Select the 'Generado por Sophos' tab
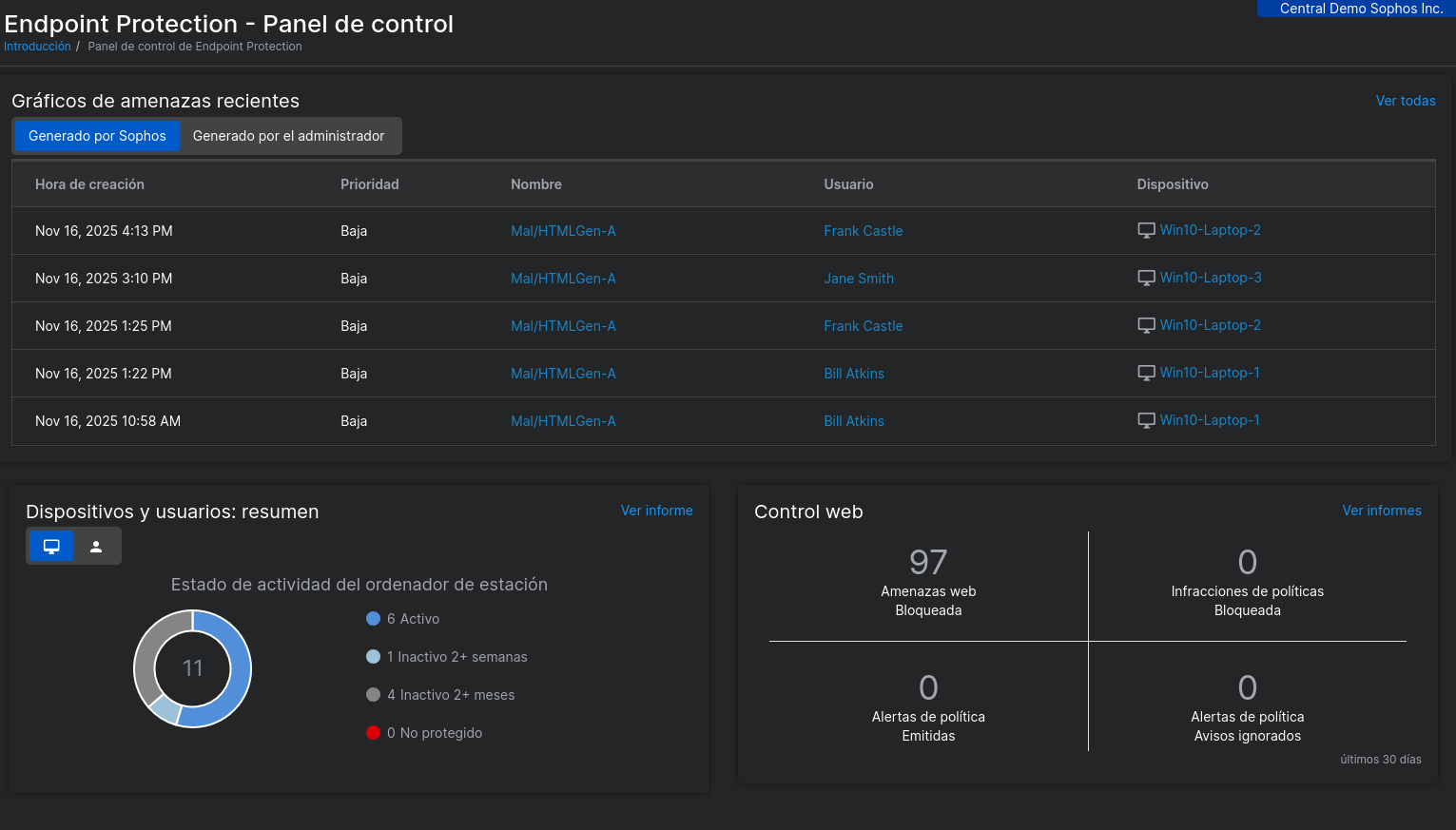Screen dimensions: 1456x830 click(x=97, y=136)
